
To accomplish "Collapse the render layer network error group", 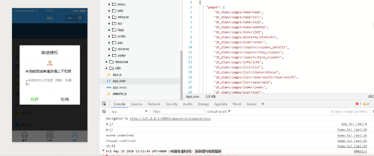I will pyautogui.click(x=103, y=151).
